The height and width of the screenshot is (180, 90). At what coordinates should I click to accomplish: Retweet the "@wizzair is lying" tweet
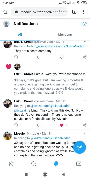click(39, 125)
